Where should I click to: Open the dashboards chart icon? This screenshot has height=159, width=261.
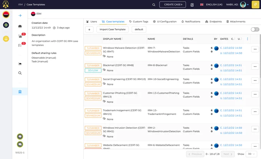pyautogui.click(x=20, y=64)
